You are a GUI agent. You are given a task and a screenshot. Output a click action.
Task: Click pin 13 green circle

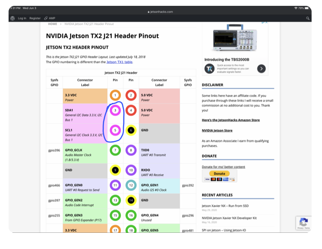pos(115,200)
